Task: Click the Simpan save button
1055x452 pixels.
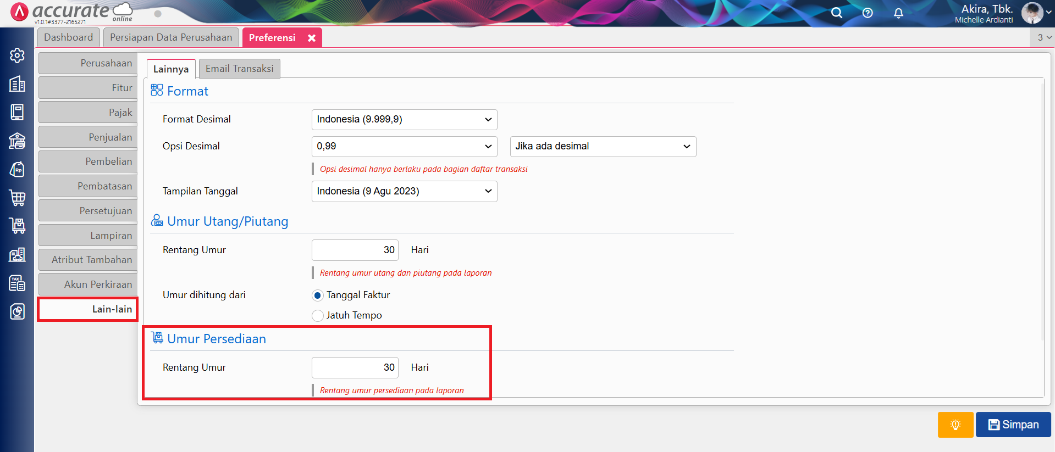Action: [1013, 425]
